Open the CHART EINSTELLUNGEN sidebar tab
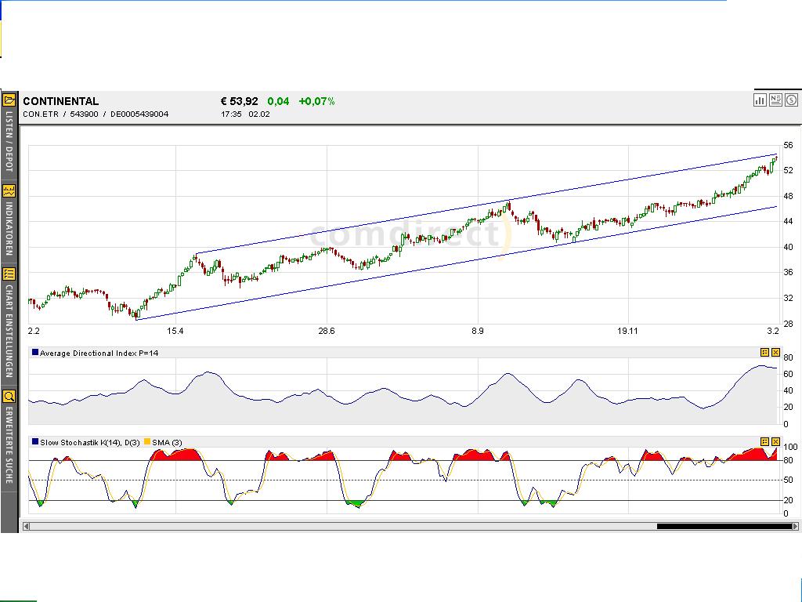The width and height of the screenshot is (802, 602). 9,332
